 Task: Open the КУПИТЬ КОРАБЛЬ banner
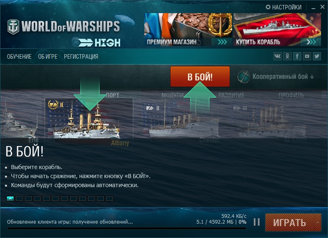click(277, 30)
